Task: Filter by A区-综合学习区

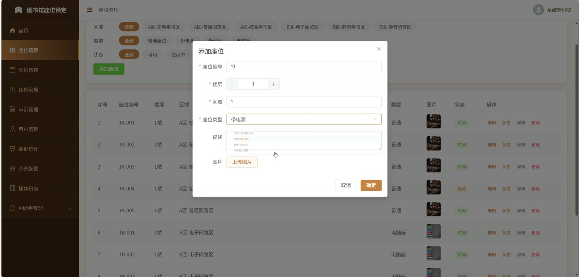Action: point(256,27)
